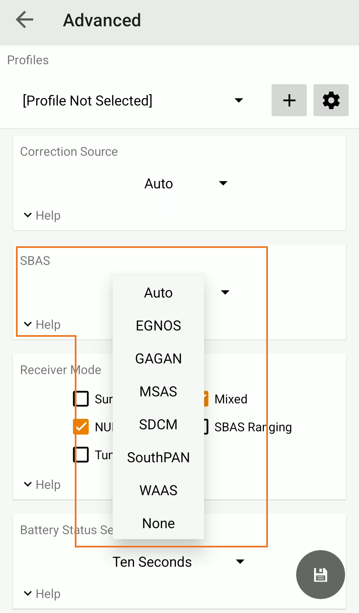
Task: Expand Help under Correction Source
Action: [42, 215]
